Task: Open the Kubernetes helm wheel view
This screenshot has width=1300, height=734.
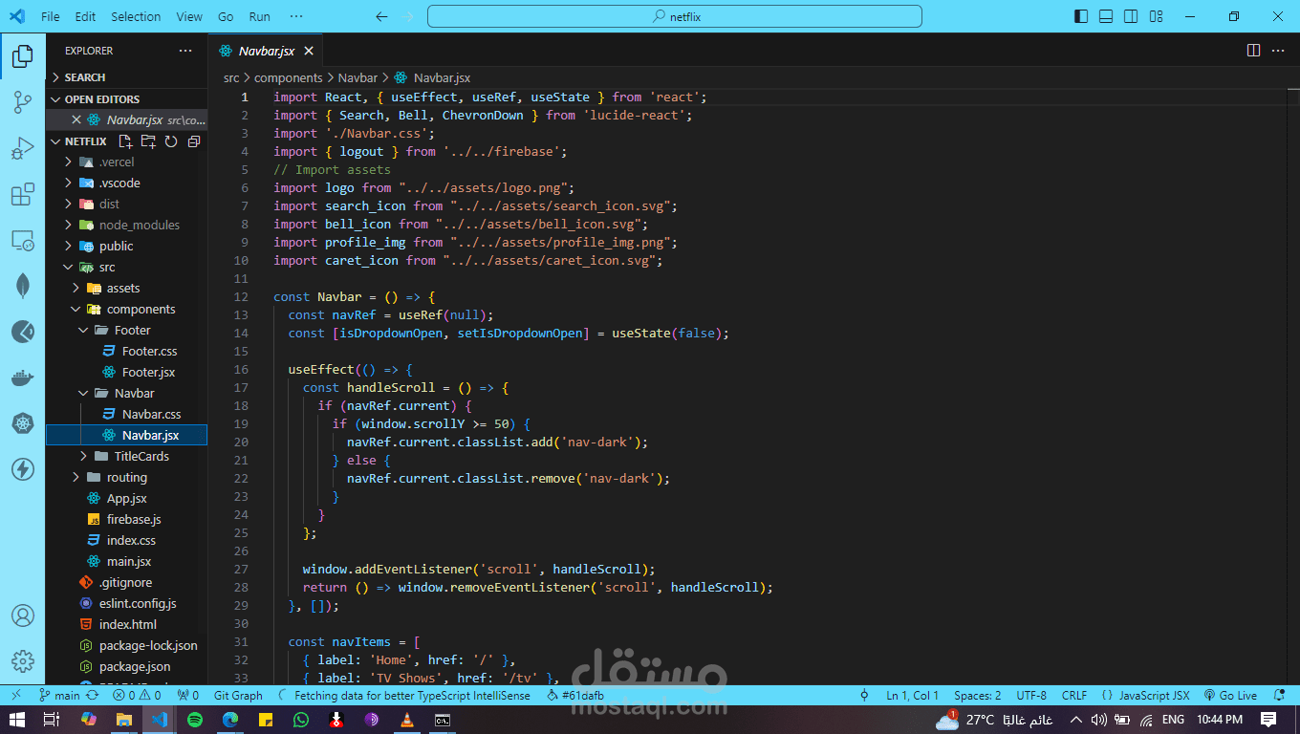Action: pos(22,423)
